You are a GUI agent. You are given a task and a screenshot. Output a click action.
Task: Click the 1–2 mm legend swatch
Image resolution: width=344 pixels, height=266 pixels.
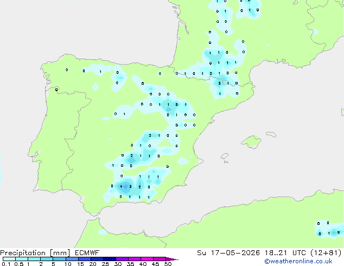(34, 259)
